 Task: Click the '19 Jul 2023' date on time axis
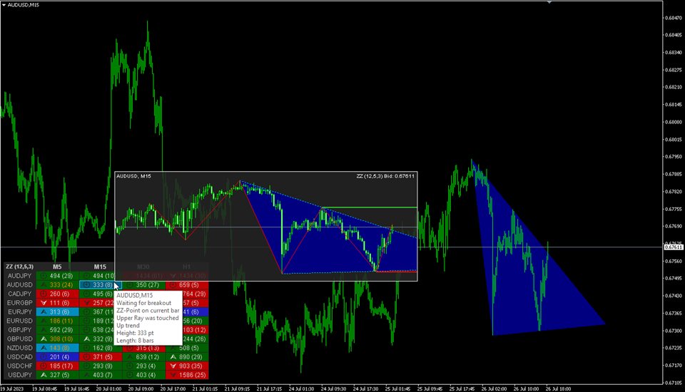pos(12,388)
